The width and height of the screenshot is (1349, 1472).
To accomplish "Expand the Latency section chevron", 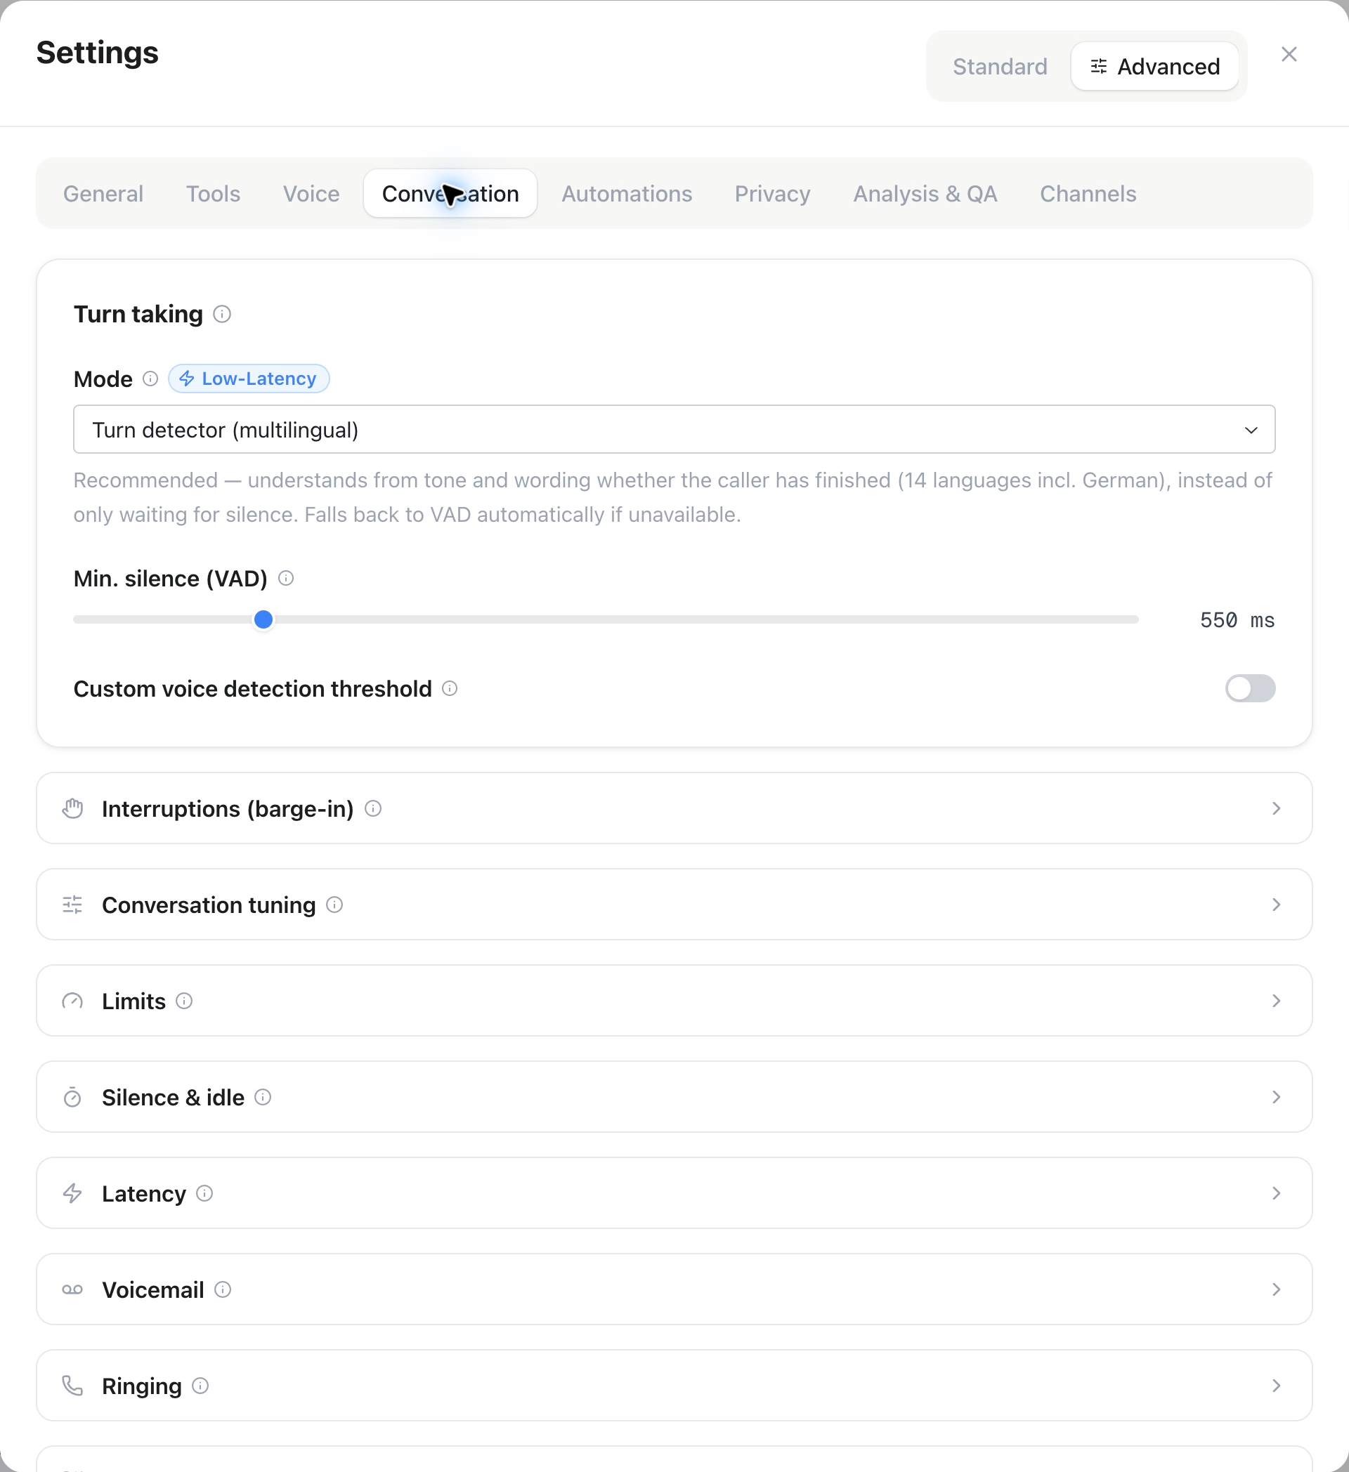I will click(x=1276, y=1193).
